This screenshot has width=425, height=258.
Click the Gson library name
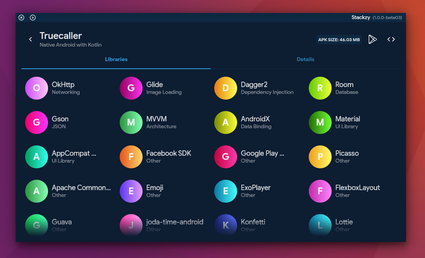60,119
